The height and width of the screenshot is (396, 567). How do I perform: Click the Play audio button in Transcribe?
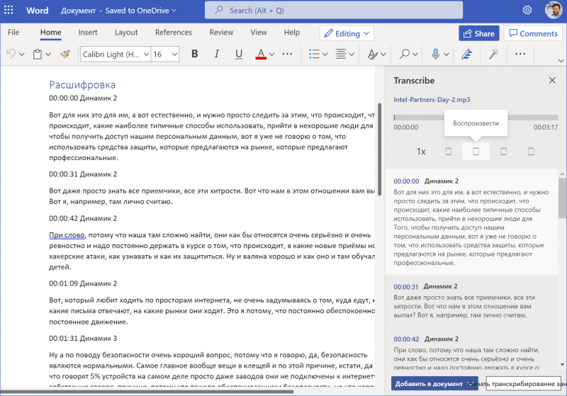[476, 151]
